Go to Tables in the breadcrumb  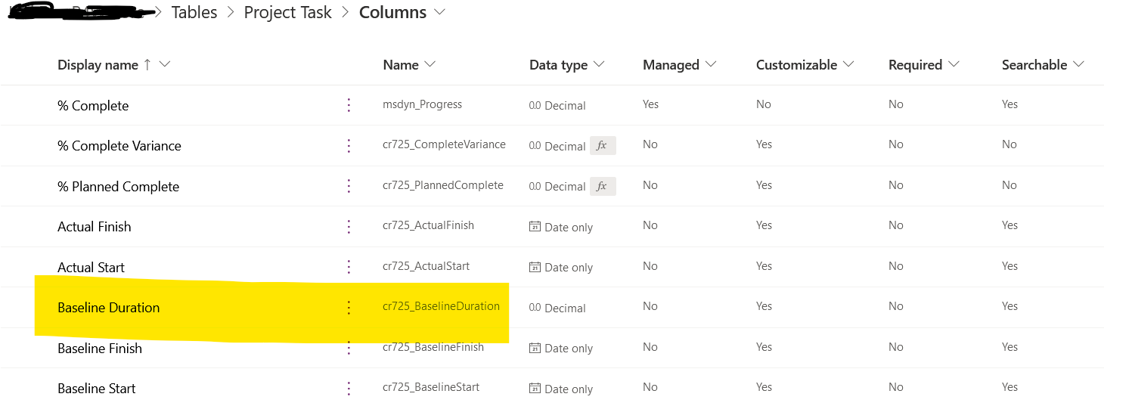(x=194, y=13)
